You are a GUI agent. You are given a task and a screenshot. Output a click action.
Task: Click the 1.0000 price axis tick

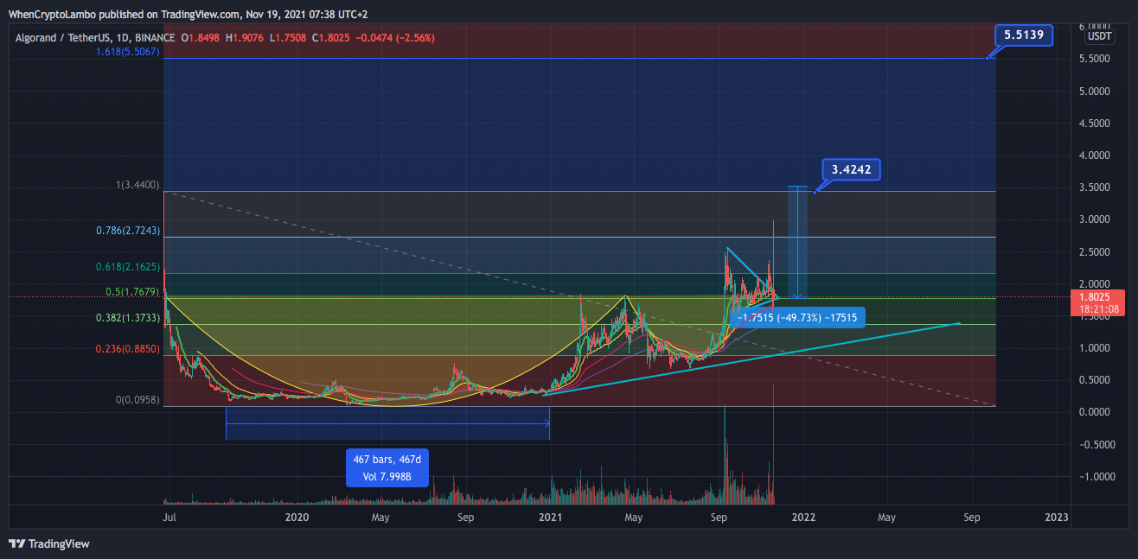click(x=1093, y=348)
